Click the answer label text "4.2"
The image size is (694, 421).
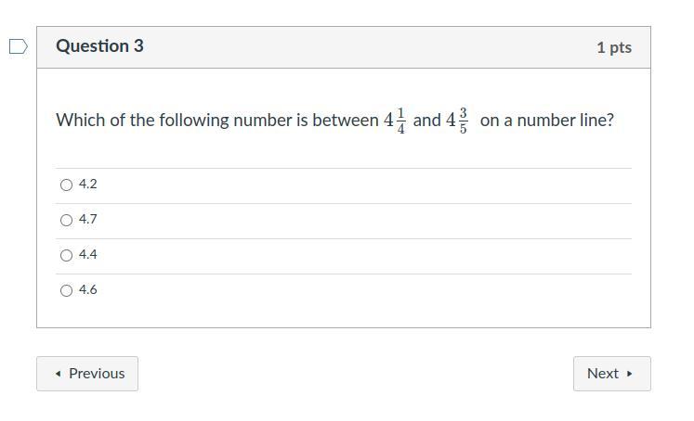[88, 185]
